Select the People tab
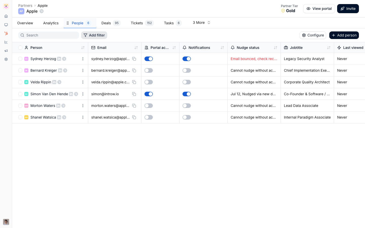The image size is (365, 228). [80, 23]
